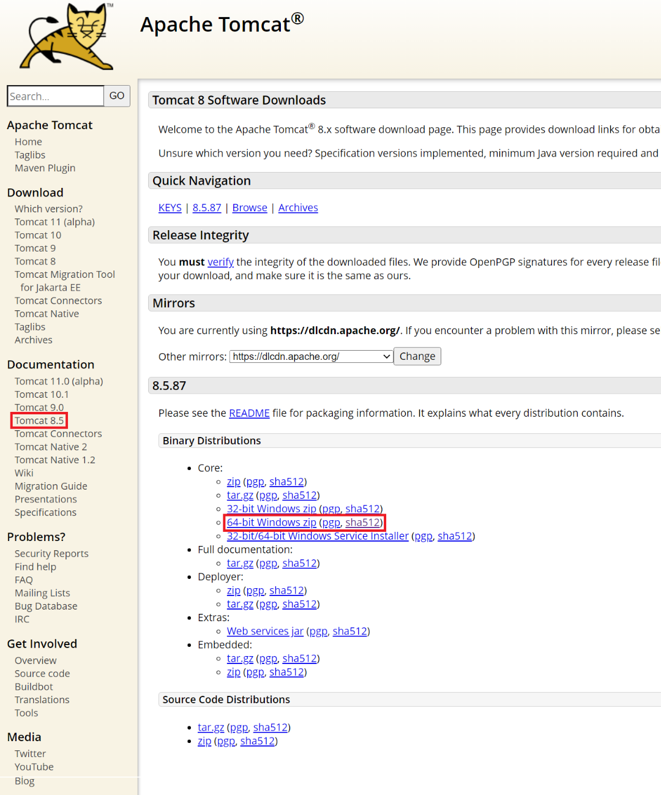661x795 pixels.
Task: Open the Buildbot link
Action: point(34,687)
